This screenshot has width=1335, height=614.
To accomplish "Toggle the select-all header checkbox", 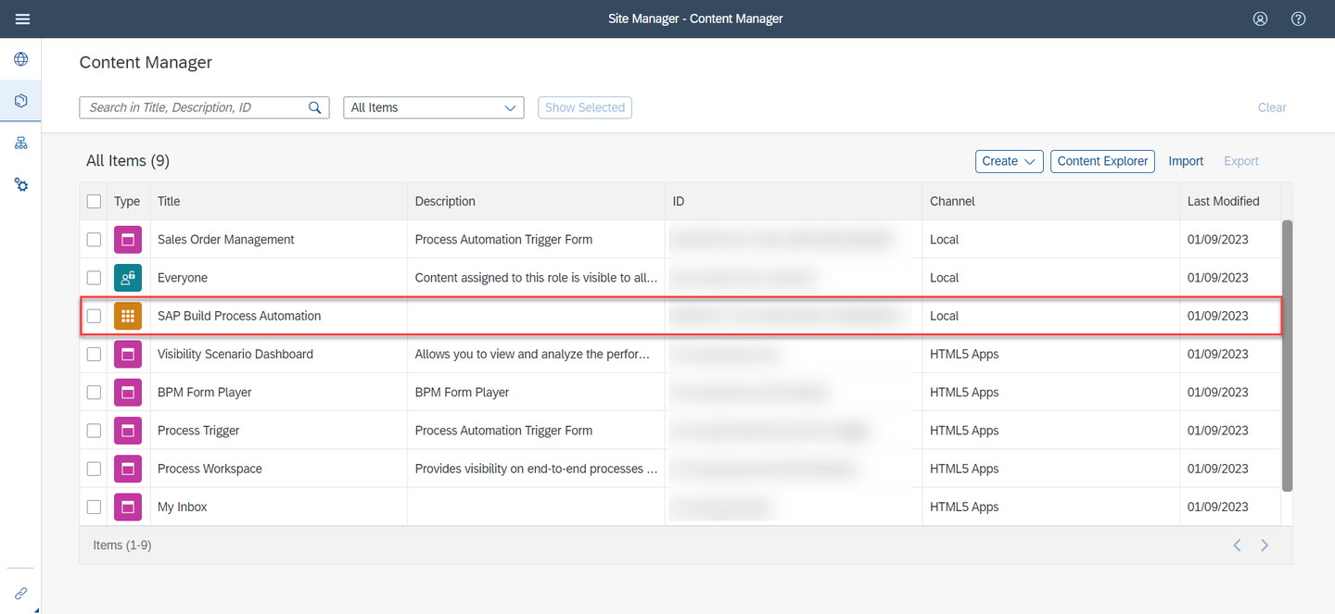I will pyautogui.click(x=94, y=201).
